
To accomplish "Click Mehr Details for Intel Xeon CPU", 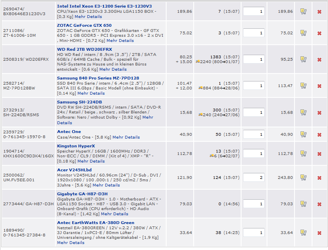I will click(x=88, y=16).
